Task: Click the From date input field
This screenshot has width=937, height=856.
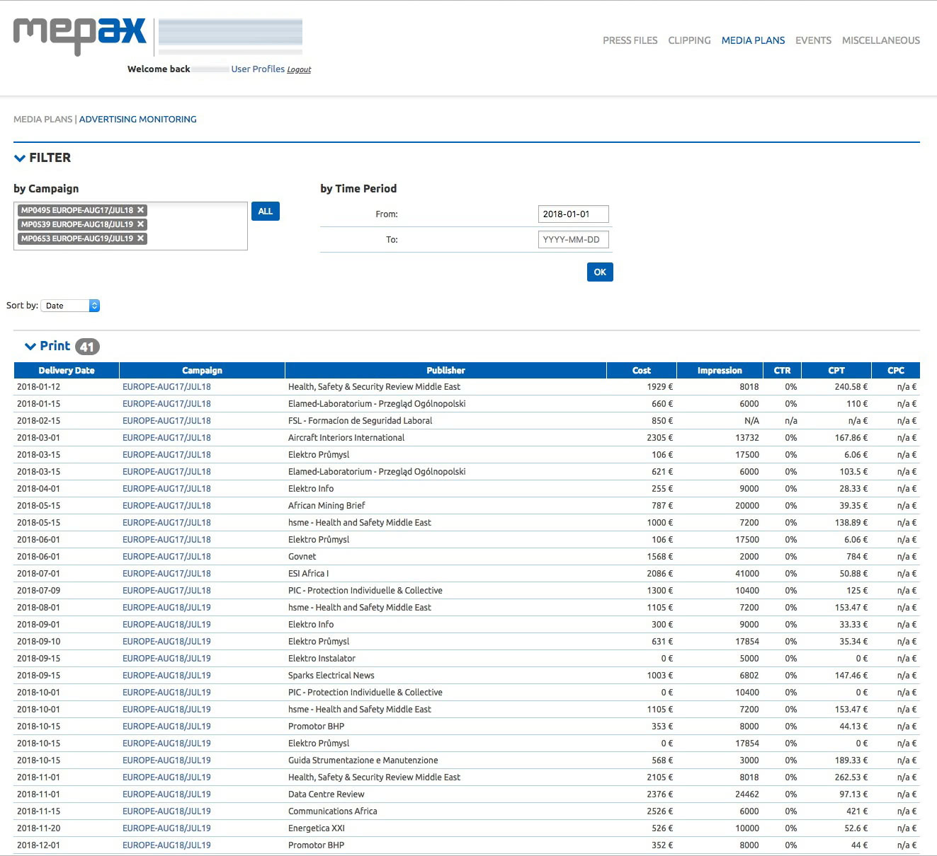Action: coord(574,214)
